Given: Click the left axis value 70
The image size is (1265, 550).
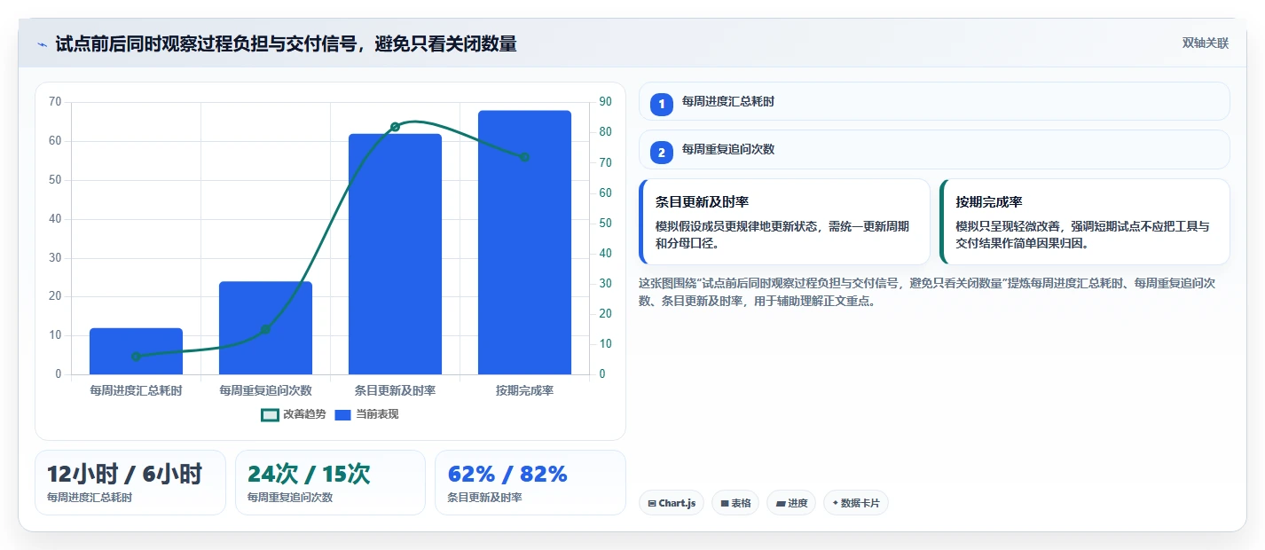Looking at the screenshot, I should pyautogui.click(x=55, y=102).
